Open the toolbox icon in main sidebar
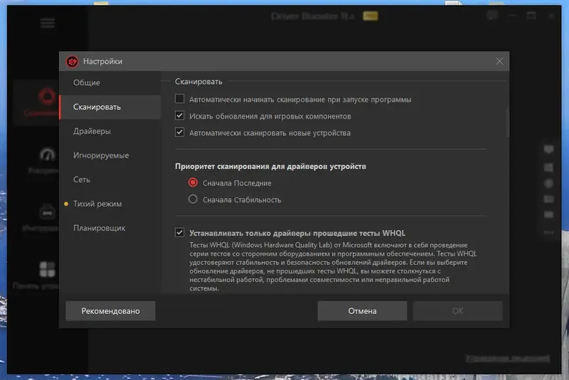569x380 pixels. tap(47, 211)
